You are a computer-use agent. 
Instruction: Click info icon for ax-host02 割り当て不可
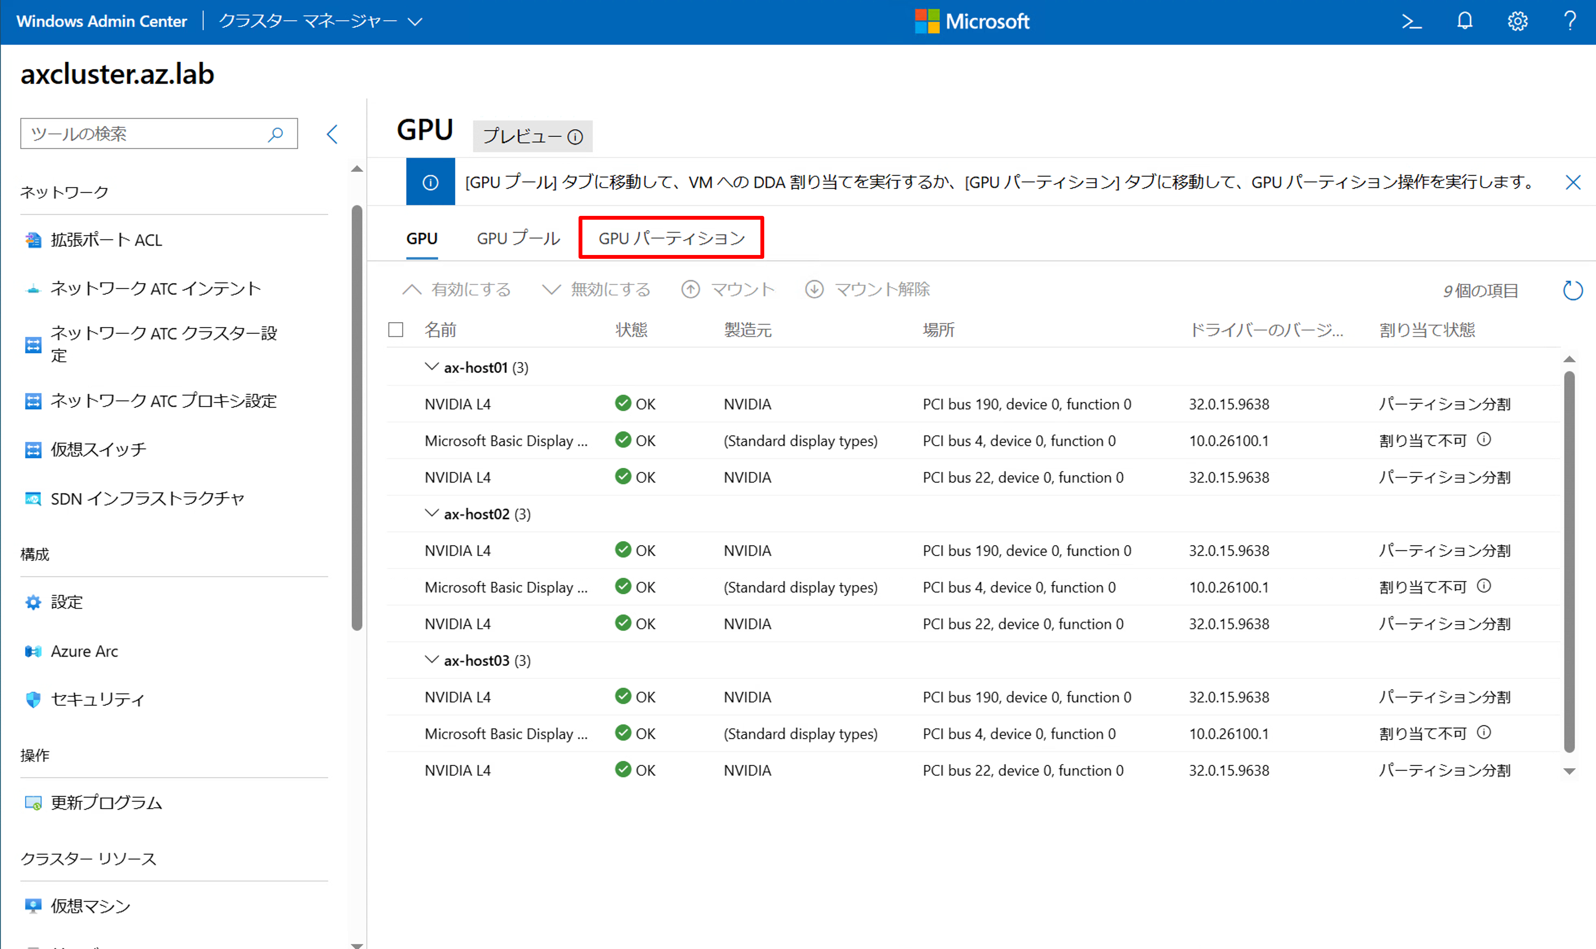1484,586
